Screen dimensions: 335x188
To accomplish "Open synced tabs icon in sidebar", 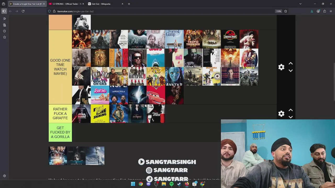I will tap(4, 25).
